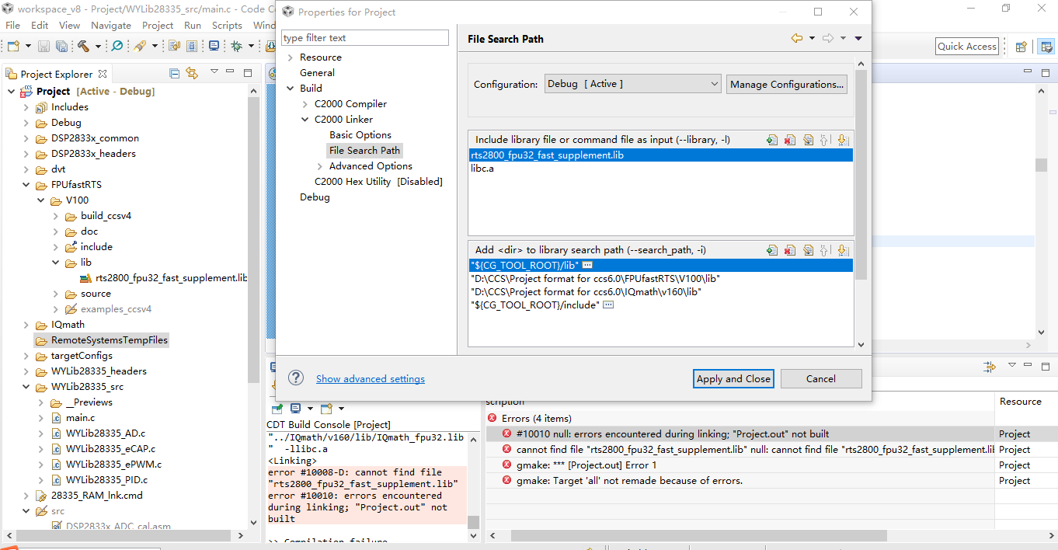Open the Navigate menu
Screen dimensions: 1058x550
tap(111, 25)
